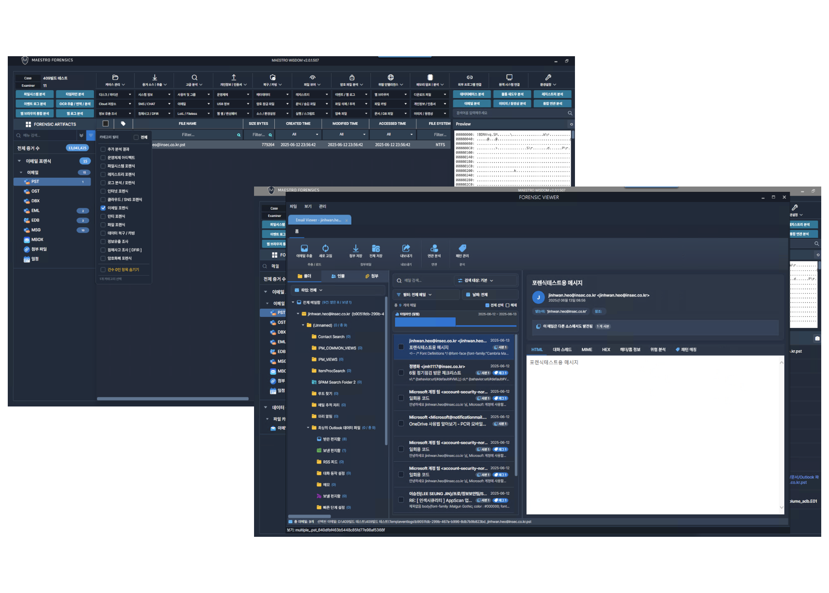The height and width of the screenshot is (593, 829).
Task: Click the tag column icon in artifacts table
Action: [x=123, y=124]
